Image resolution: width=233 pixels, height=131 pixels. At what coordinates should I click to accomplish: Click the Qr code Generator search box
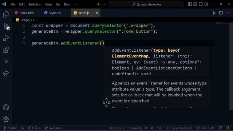click(146, 4)
